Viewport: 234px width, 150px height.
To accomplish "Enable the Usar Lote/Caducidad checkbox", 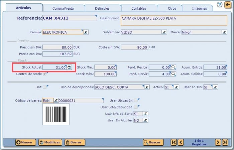I will 136,107.
